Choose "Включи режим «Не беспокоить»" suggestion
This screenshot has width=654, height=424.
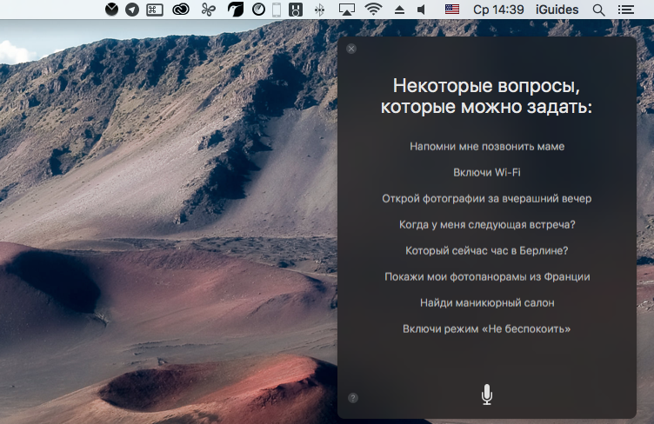click(487, 328)
